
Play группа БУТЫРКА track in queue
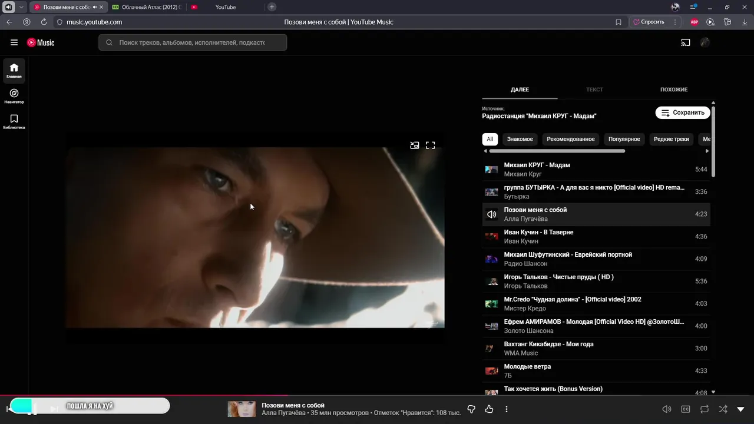click(x=596, y=192)
